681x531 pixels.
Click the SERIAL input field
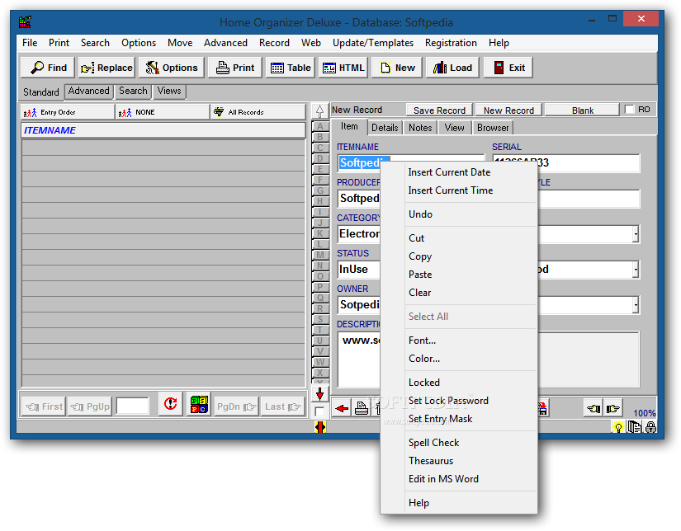point(566,163)
